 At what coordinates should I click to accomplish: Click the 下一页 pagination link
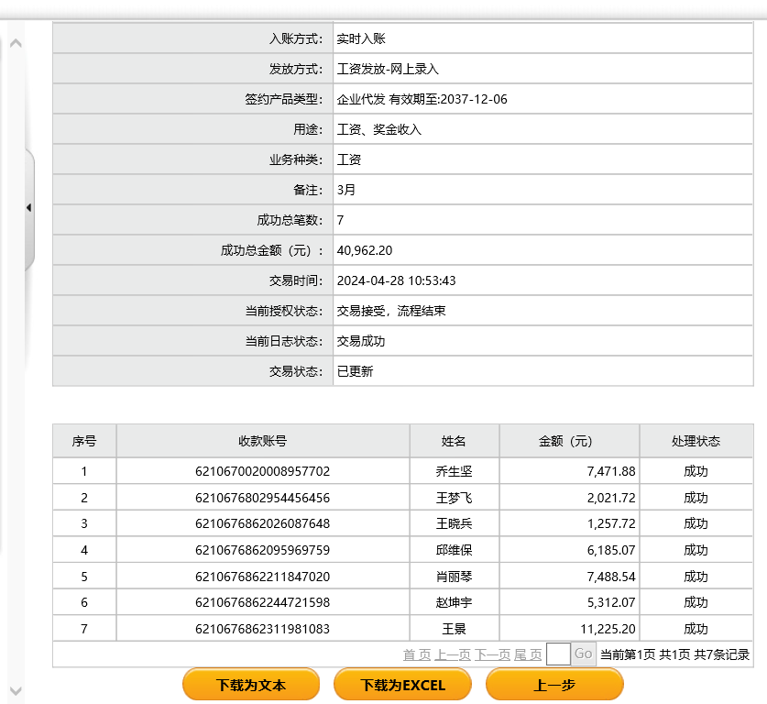(493, 654)
